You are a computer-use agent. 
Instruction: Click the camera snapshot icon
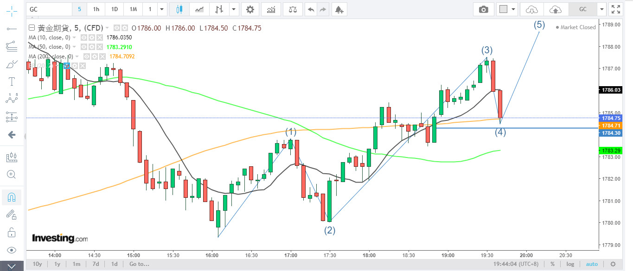(483, 9)
